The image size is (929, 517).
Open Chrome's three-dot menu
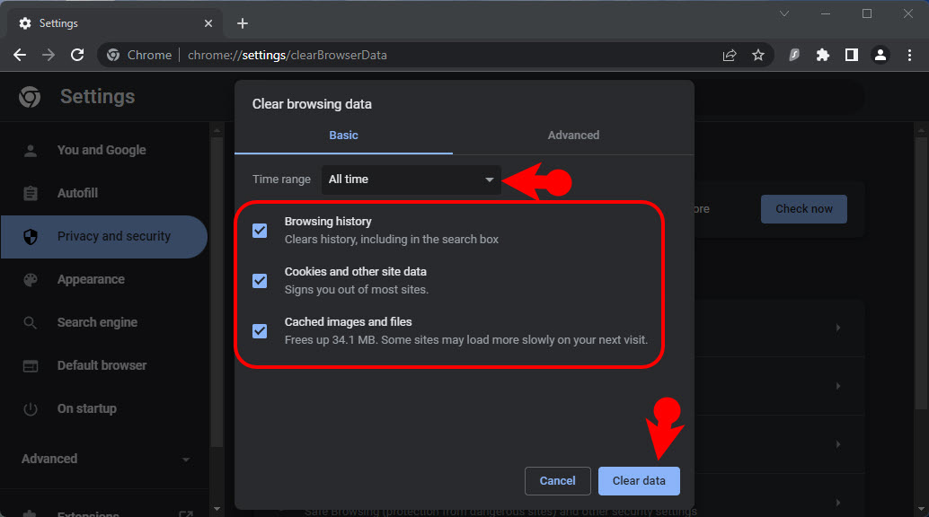(909, 55)
